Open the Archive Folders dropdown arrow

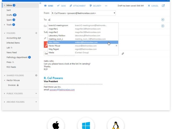(36, 102)
